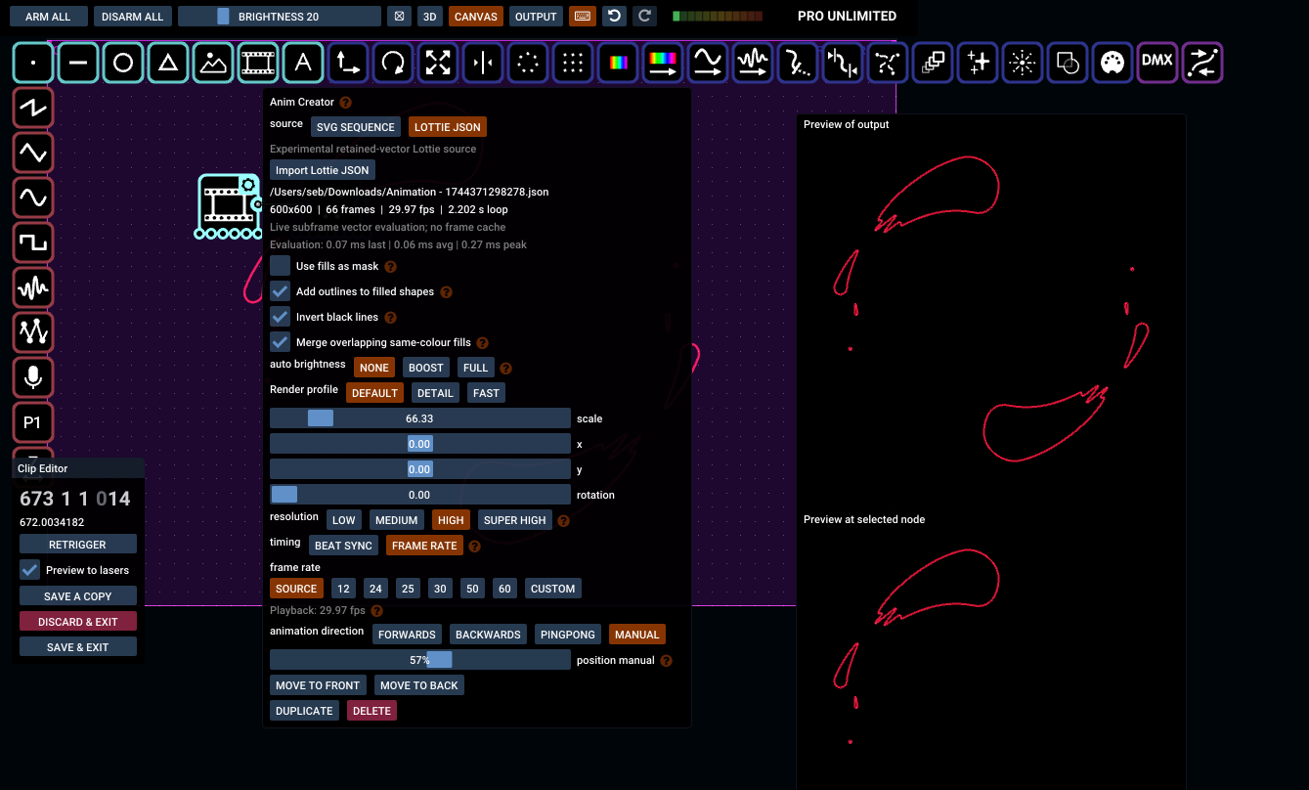Click Import Lottie JSON button

tap(323, 170)
